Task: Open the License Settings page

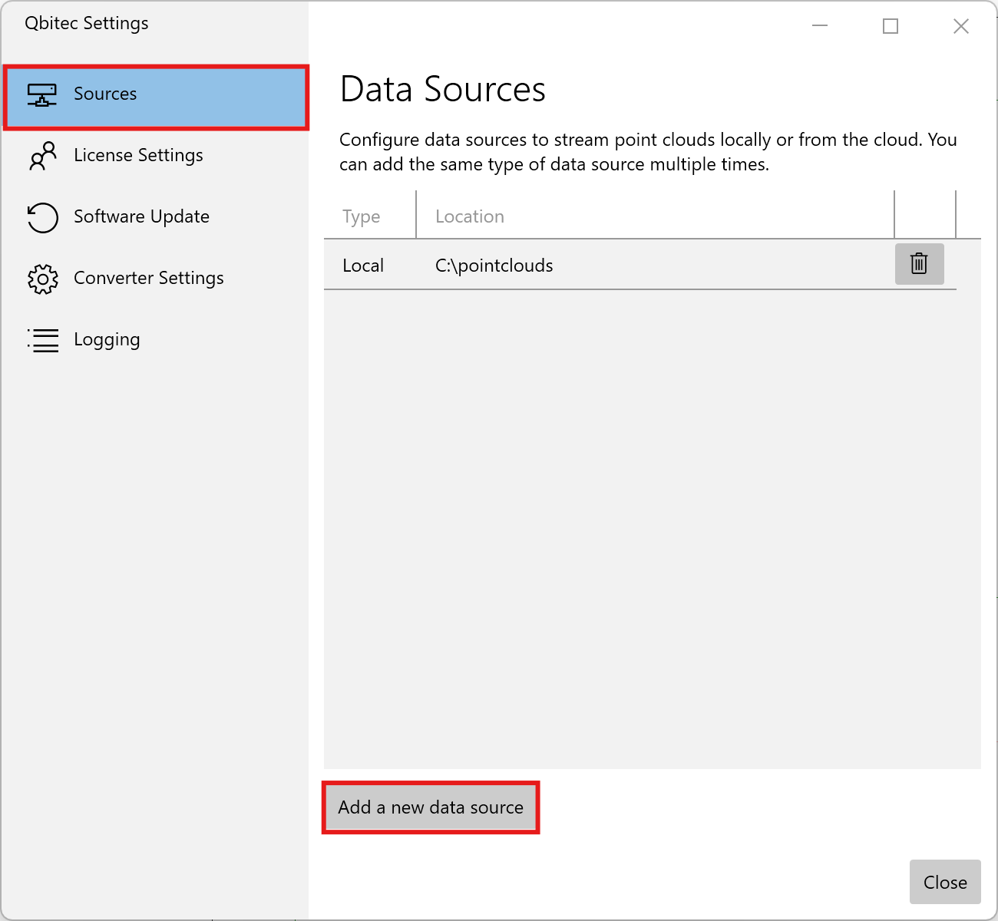Action: (138, 155)
